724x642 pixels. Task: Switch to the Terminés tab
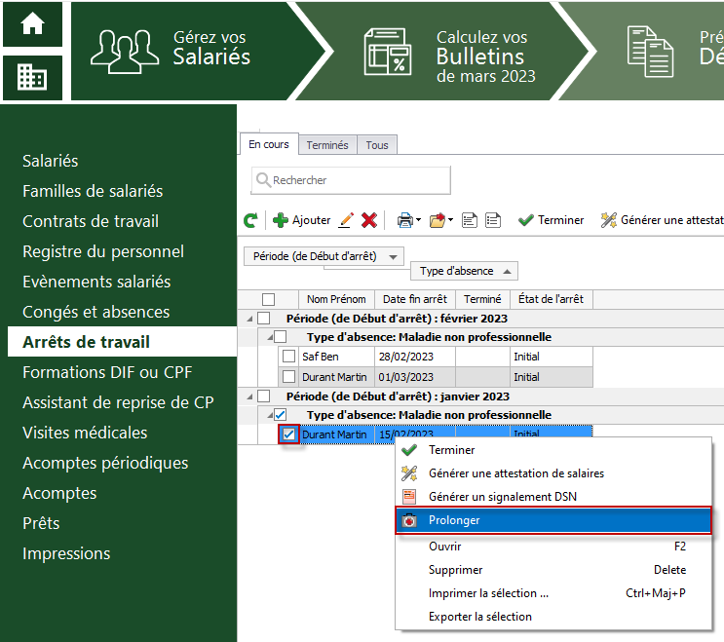[x=327, y=145]
